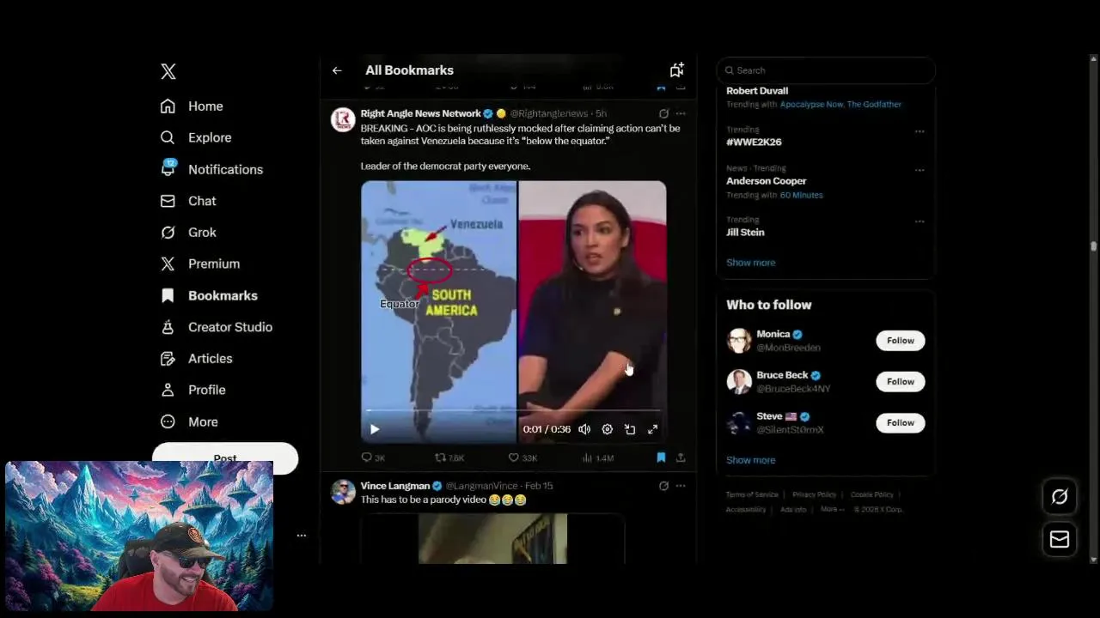Screen dimensions: 1100x618
Task: Click the video progress bar
Action: (x=513, y=411)
